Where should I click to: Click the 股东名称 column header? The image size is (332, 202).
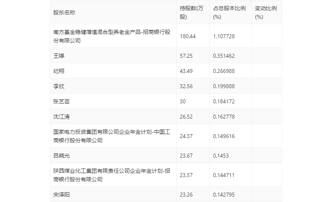coord(64,12)
